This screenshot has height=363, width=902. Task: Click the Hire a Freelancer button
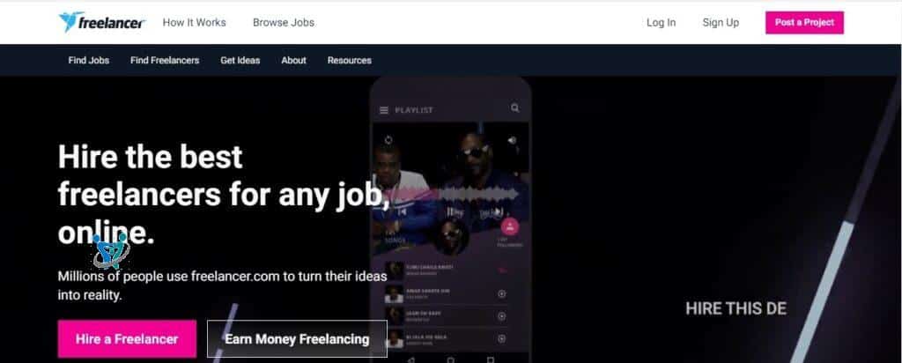point(127,339)
